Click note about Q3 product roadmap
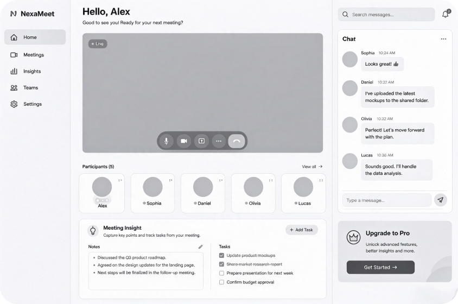Screen dimensions: 458x304 [x=132, y=257]
